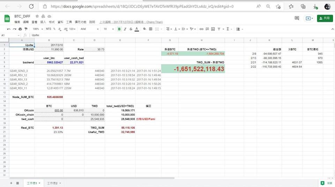This screenshot has width=335, height=187.
Task: Click the green 共用 share button
Action: [325, 18]
